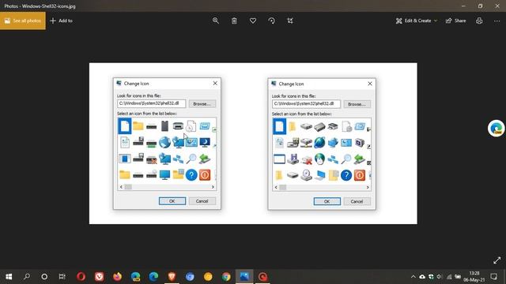
Task: Open taskbar Search magnifier
Action: click(27, 277)
